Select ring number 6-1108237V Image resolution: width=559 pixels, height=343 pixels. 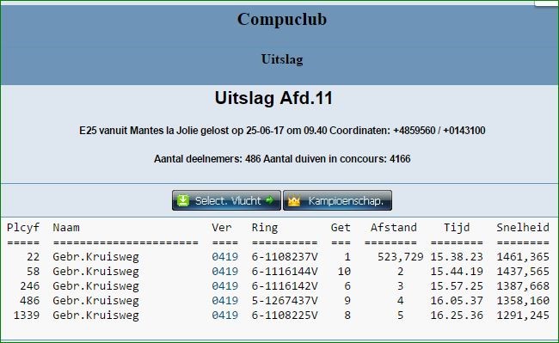pyautogui.click(x=285, y=257)
